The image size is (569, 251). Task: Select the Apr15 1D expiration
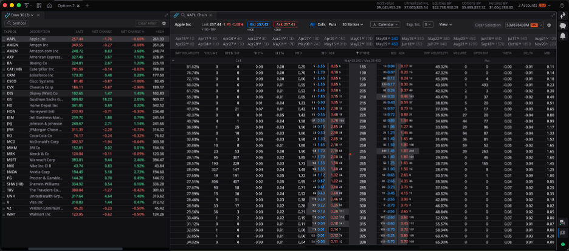pos(185,38)
